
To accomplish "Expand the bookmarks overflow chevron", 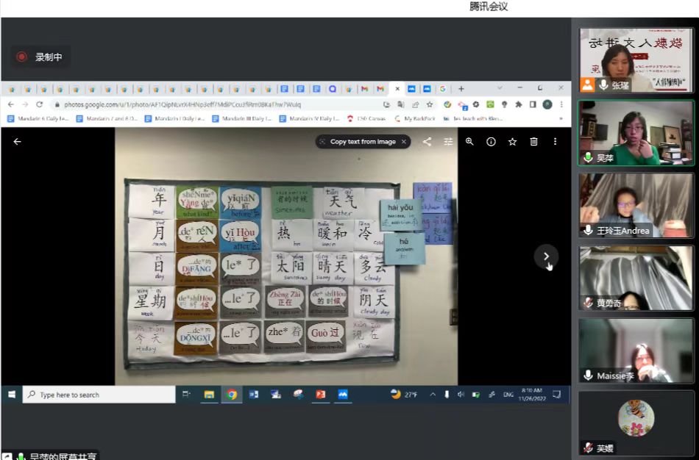I will click(x=561, y=118).
